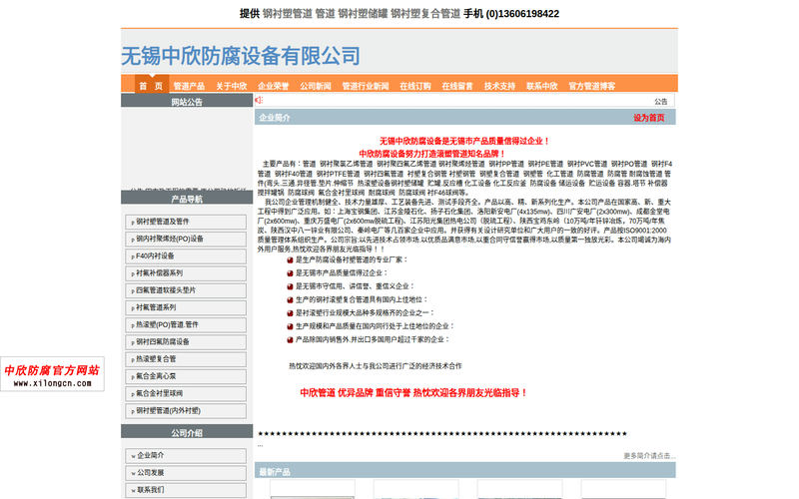Click the 最新产品 section header

coord(464,471)
